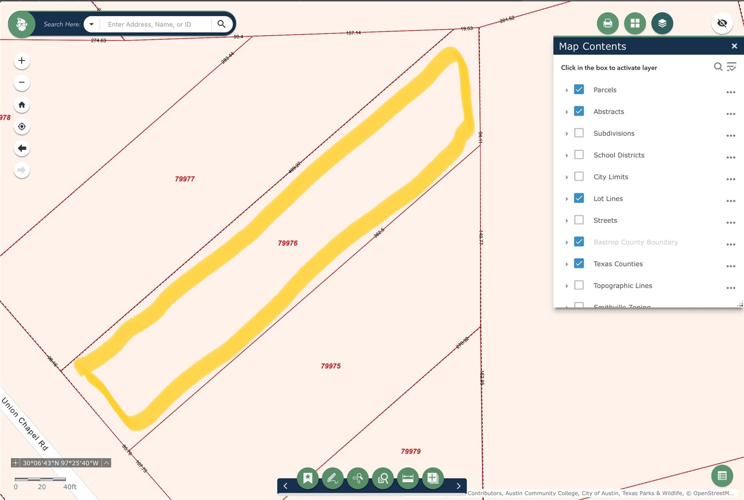
Task: Search layers in Map Contents
Action: pos(718,67)
